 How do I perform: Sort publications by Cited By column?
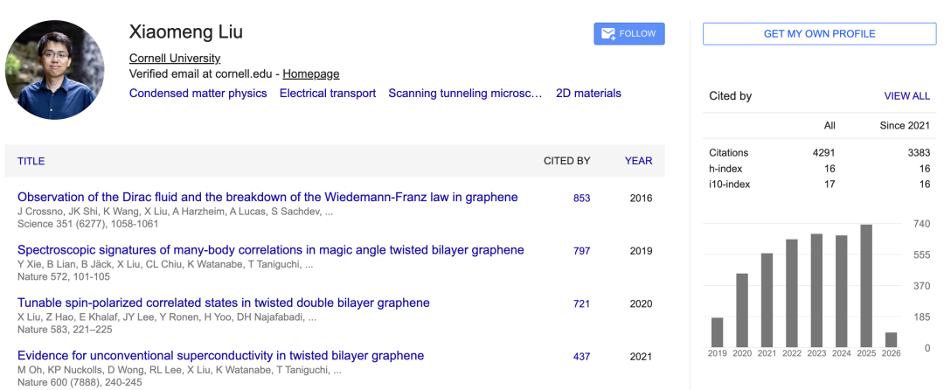pyautogui.click(x=566, y=161)
